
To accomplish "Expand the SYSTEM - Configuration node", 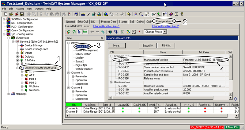I will [x=4, y=19].
